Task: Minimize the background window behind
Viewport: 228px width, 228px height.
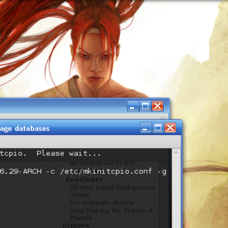Action: (x=133, y=106)
